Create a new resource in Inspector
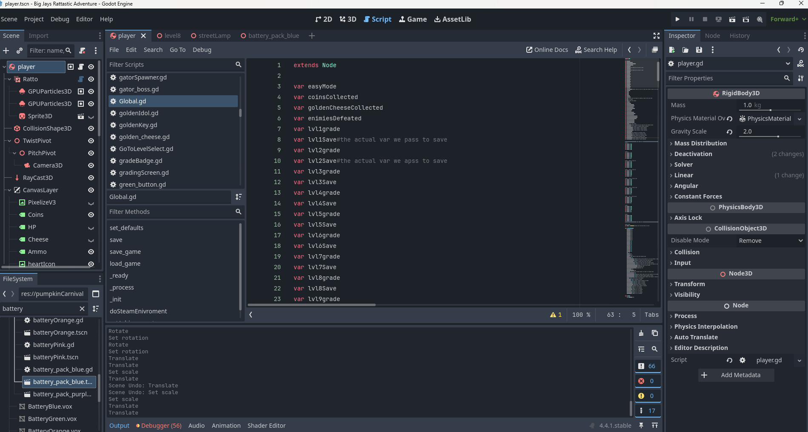Image resolution: width=808 pixels, height=432 pixels. (x=672, y=50)
